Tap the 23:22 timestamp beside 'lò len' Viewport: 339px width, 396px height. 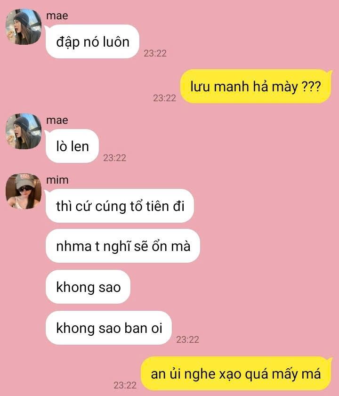tap(115, 158)
